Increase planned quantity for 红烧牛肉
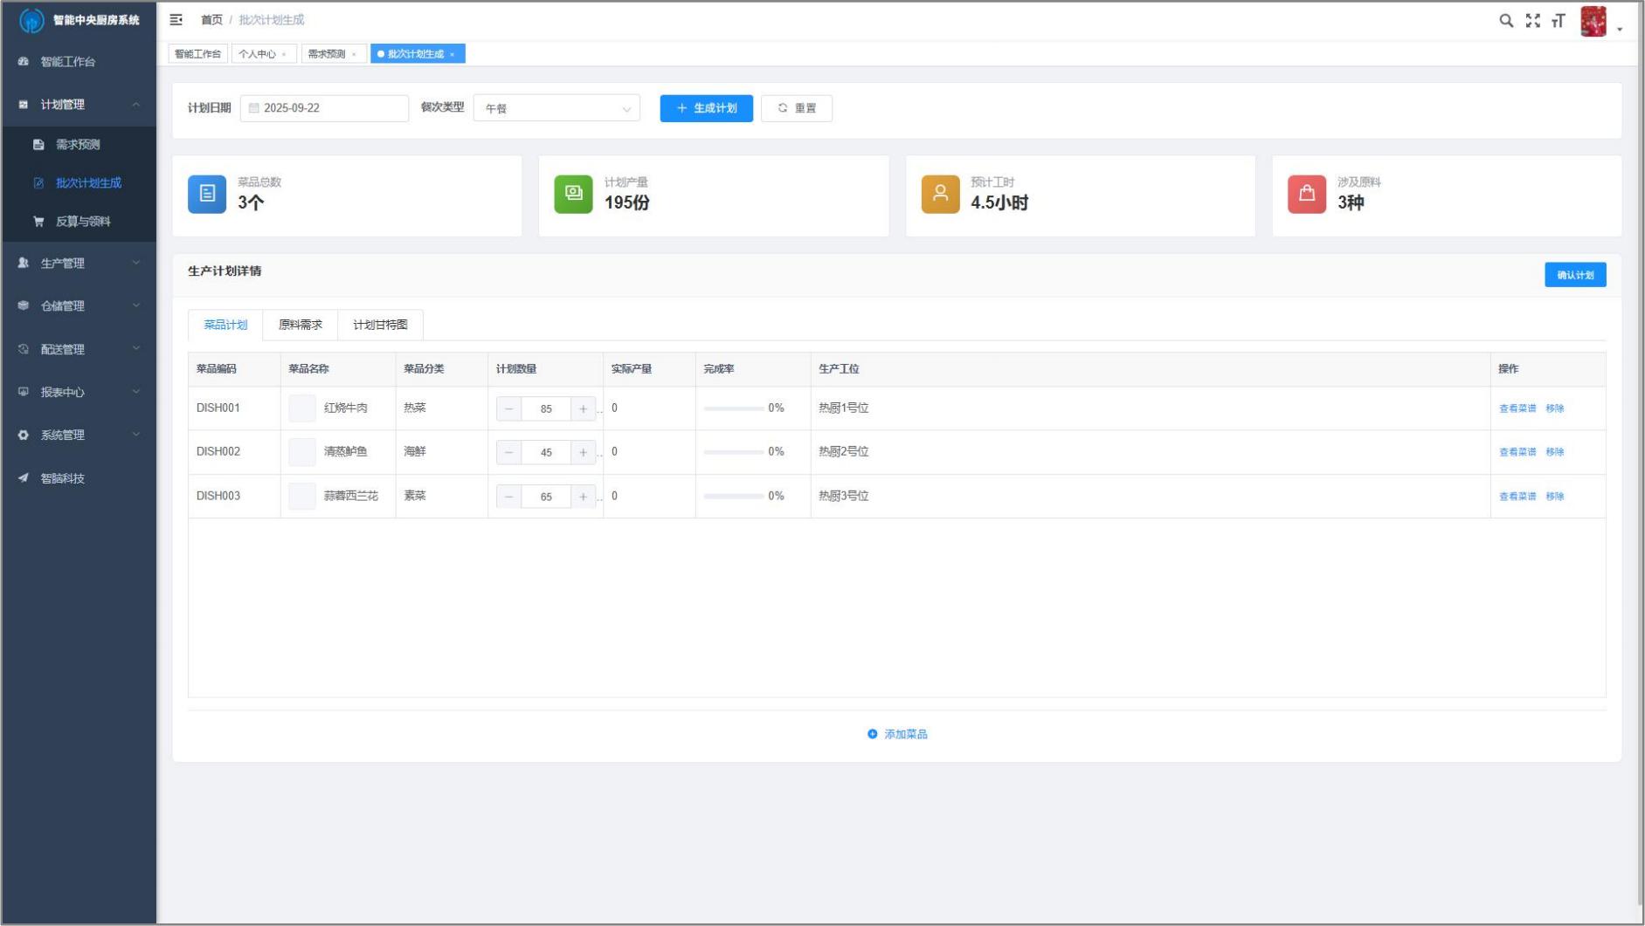 (583, 408)
